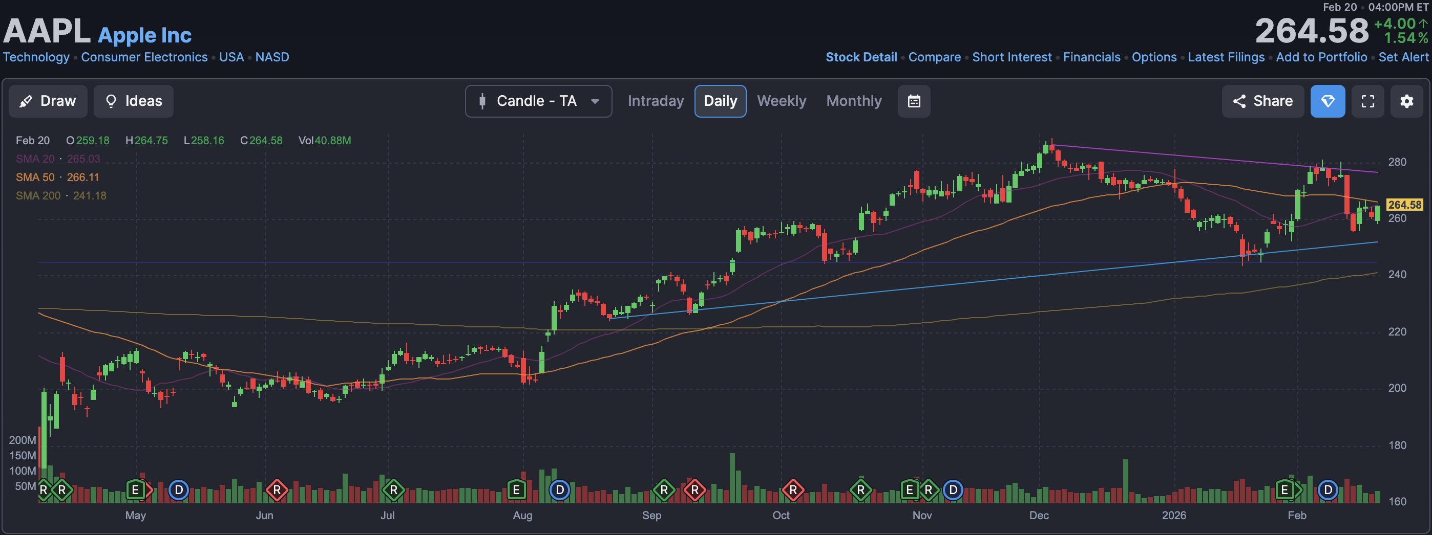Click the E earnings marker near May

tap(135, 490)
